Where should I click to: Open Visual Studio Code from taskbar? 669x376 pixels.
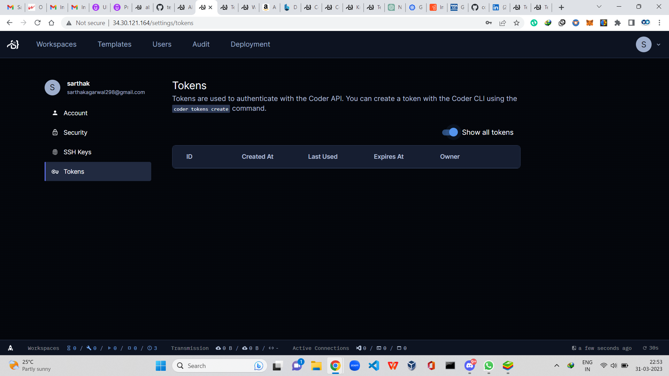click(374, 366)
